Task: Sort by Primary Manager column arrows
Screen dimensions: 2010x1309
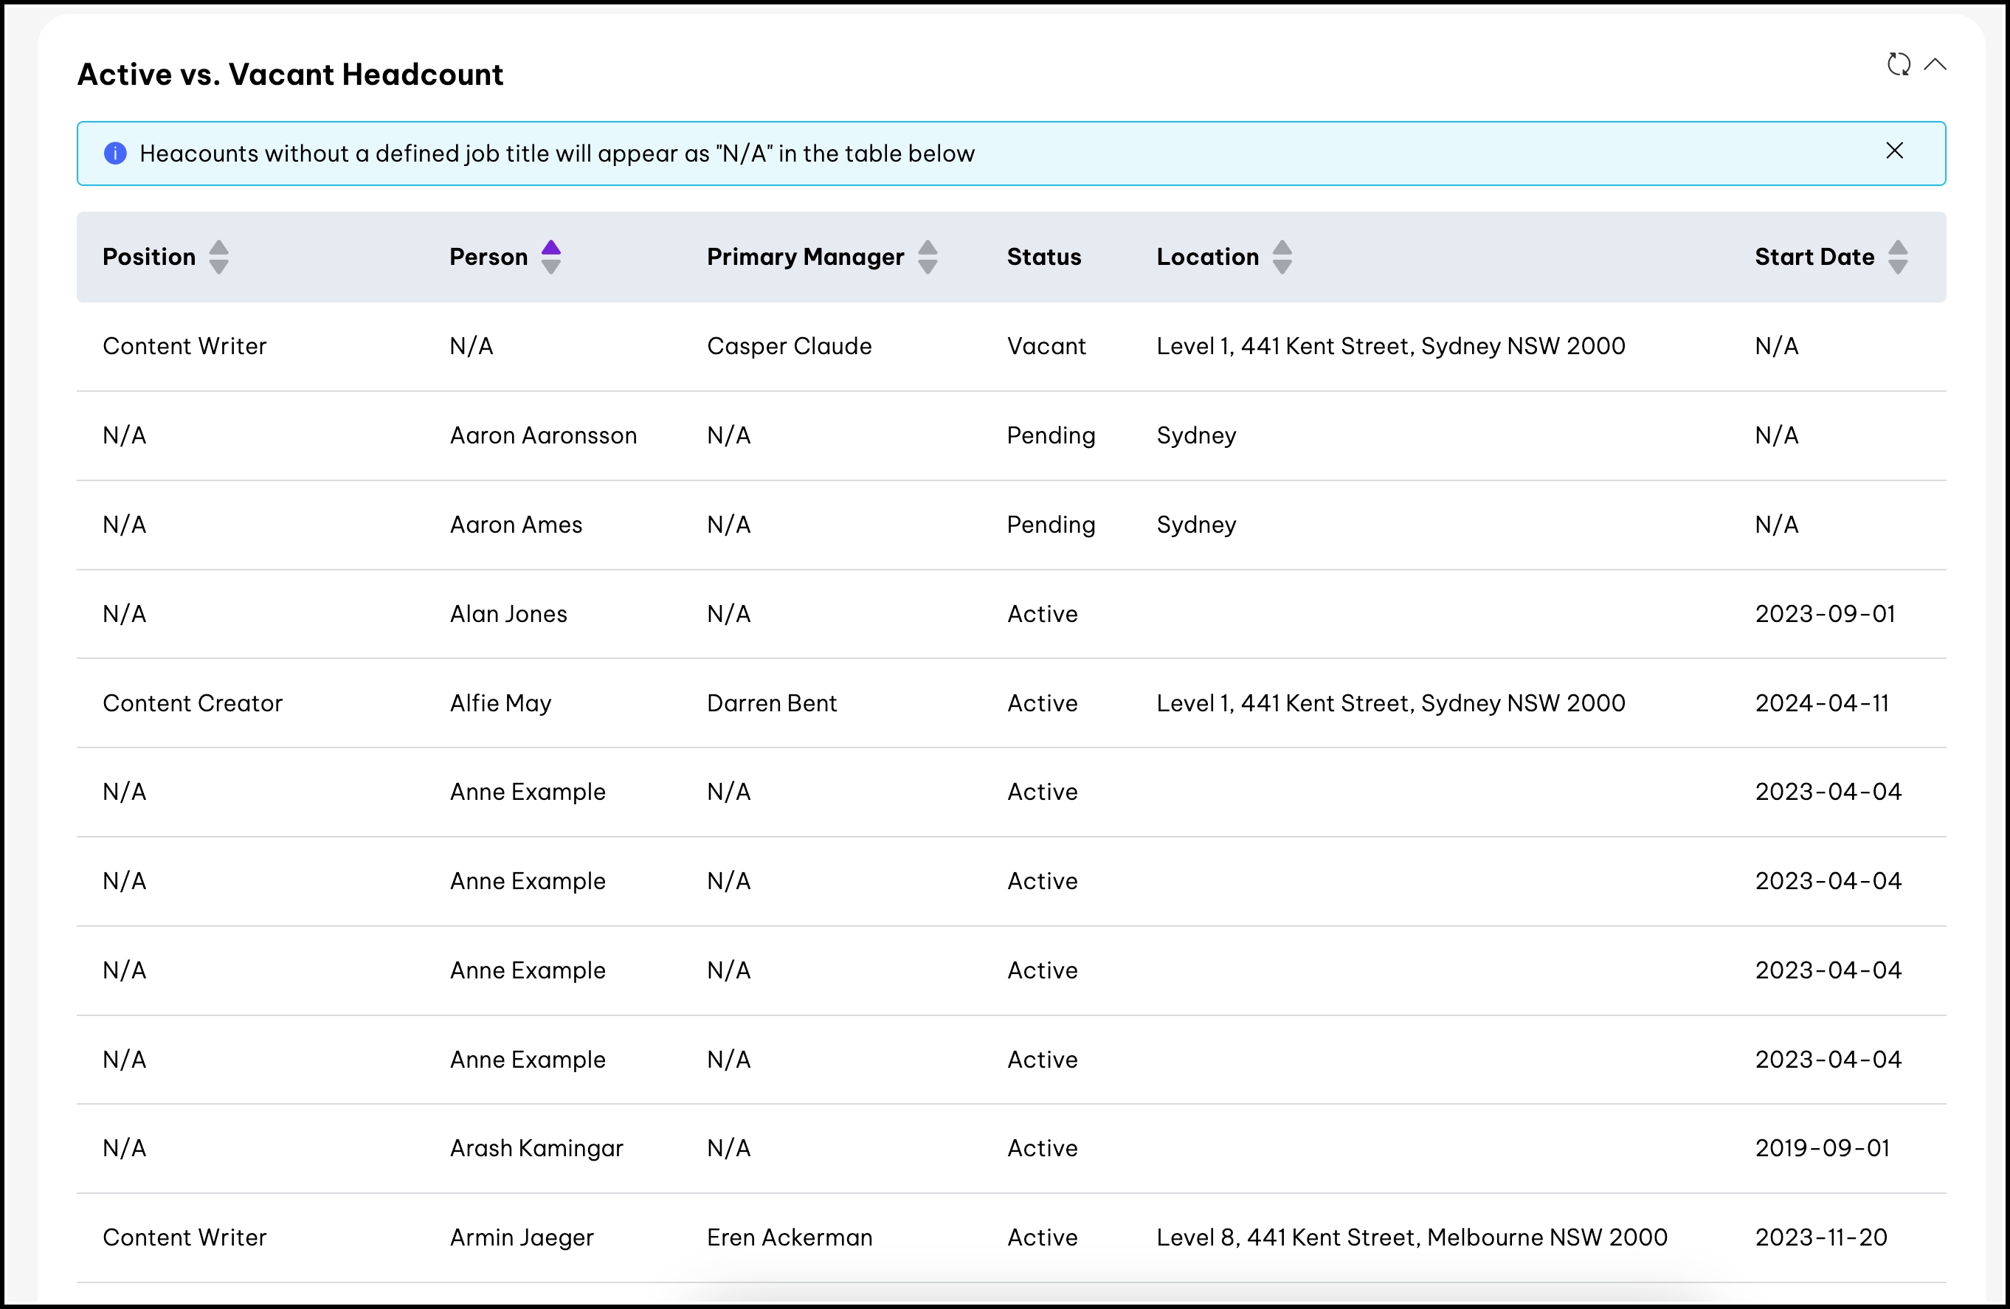Action: (928, 257)
